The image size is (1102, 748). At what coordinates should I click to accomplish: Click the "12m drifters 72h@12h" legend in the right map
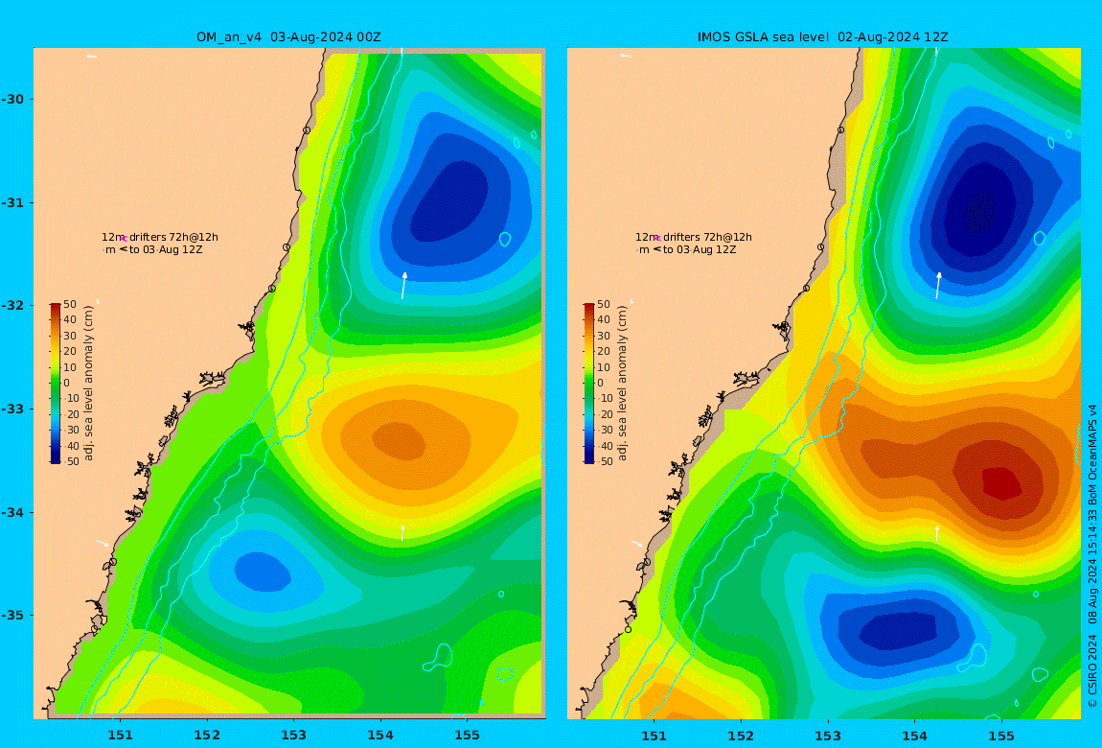point(694,238)
